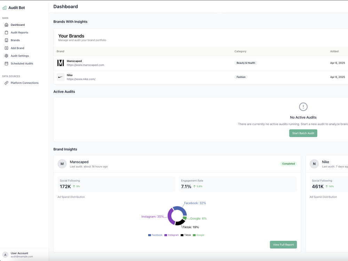Click the Brand column header

60,51
